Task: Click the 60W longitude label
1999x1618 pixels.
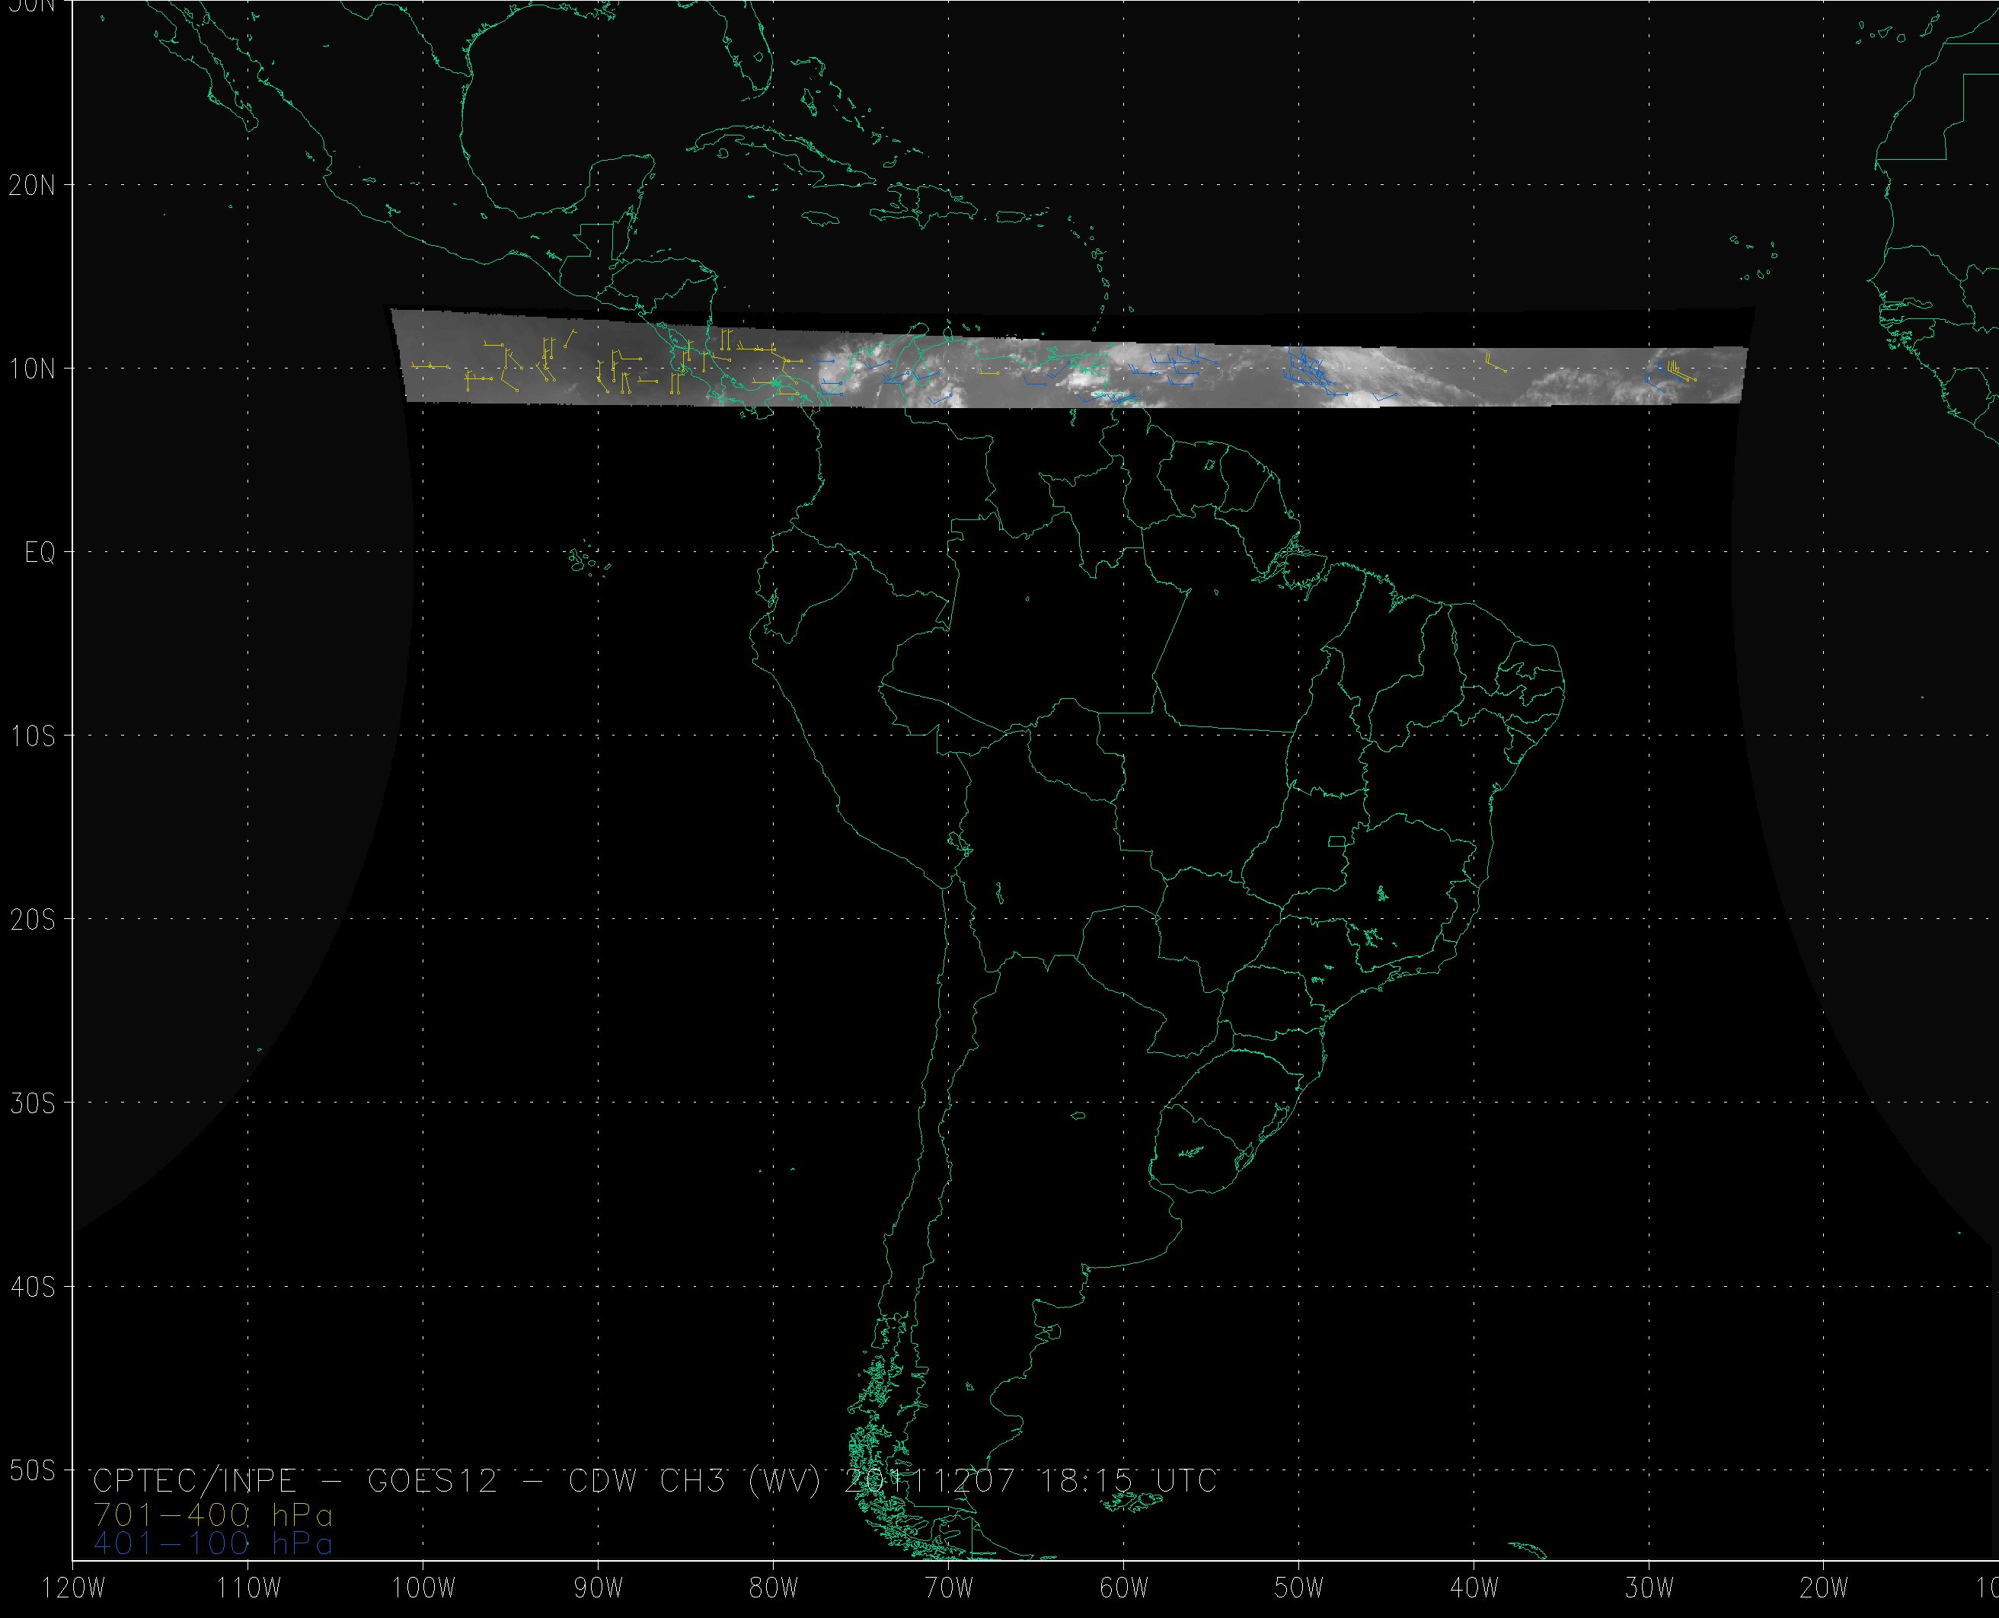Action: point(1124,1589)
